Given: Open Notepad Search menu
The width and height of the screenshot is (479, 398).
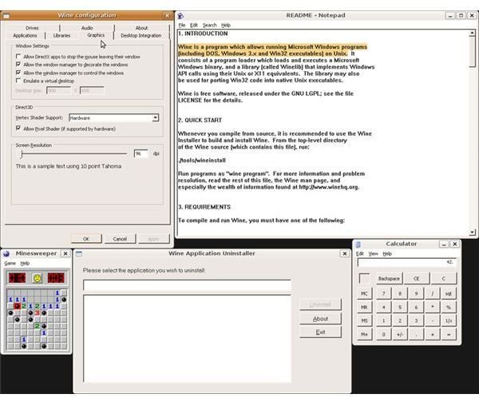Looking at the screenshot, I should 209,25.
